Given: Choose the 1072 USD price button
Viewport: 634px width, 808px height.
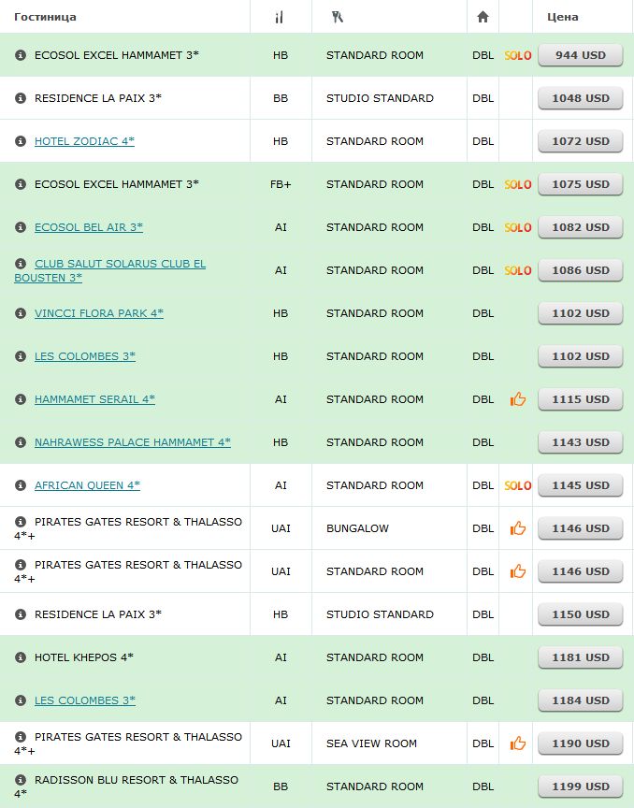Looking at the screenshot, I should point(581,142).
